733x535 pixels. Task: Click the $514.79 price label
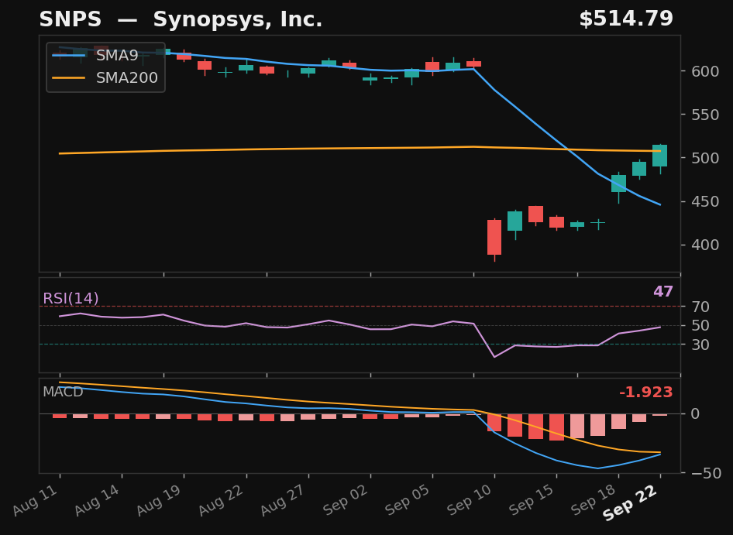pyautogui.click(x=626, y=19)
